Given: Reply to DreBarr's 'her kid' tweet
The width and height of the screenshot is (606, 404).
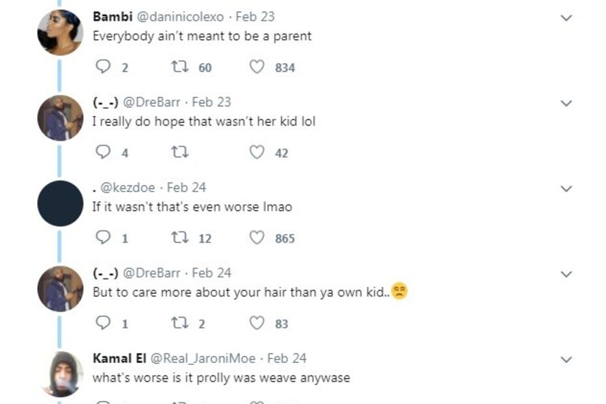Looking at the screenshot, I should click(x=103, y=152).
